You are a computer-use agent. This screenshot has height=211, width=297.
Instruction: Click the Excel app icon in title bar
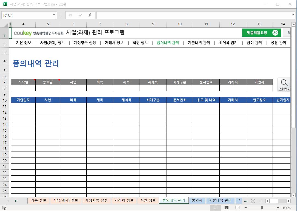coord(5,4)
